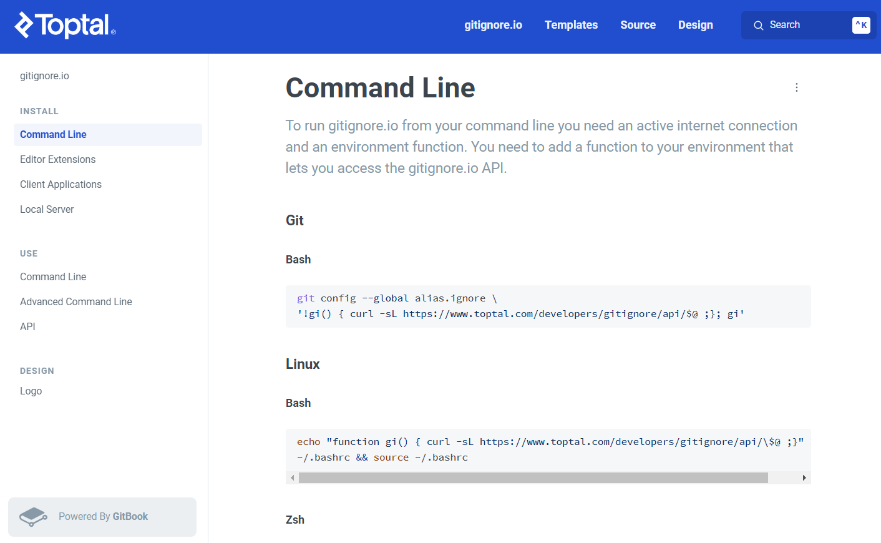The width and height of the screenshot is (881, 543).
Task: Open Editor Extensions page
Action: coord(108,160)
